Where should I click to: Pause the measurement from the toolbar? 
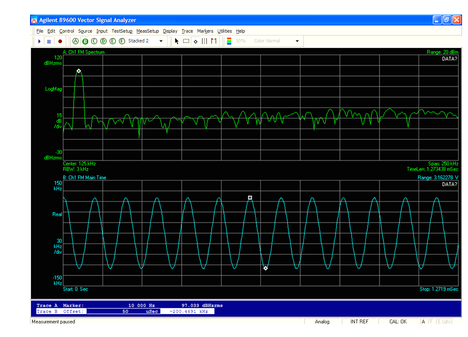[49, 41]
